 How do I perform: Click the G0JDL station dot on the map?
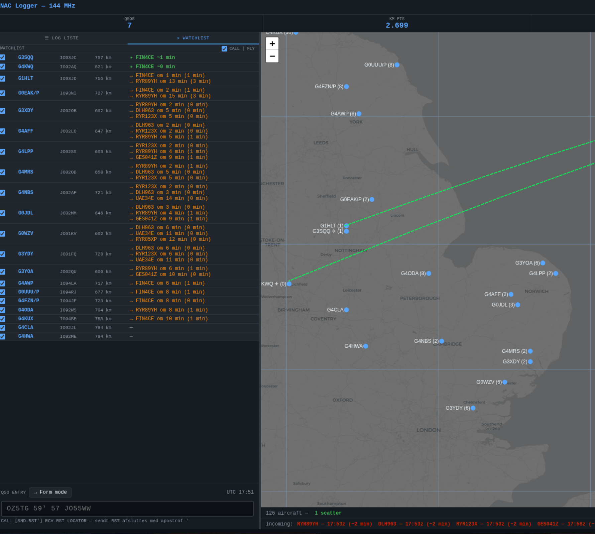(517, 305)
